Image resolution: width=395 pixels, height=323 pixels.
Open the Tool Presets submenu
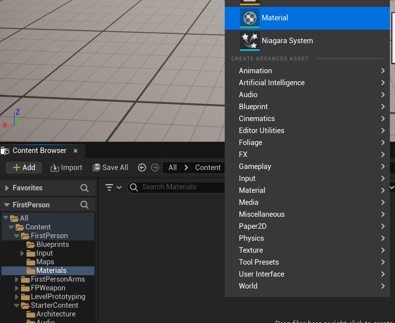pyautogui.click(x=307, y=262)
